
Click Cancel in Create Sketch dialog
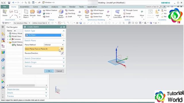coord(59,71)
